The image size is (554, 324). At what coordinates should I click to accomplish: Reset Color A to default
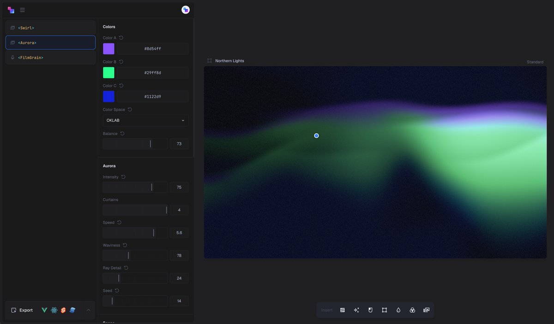coord(120,37)
